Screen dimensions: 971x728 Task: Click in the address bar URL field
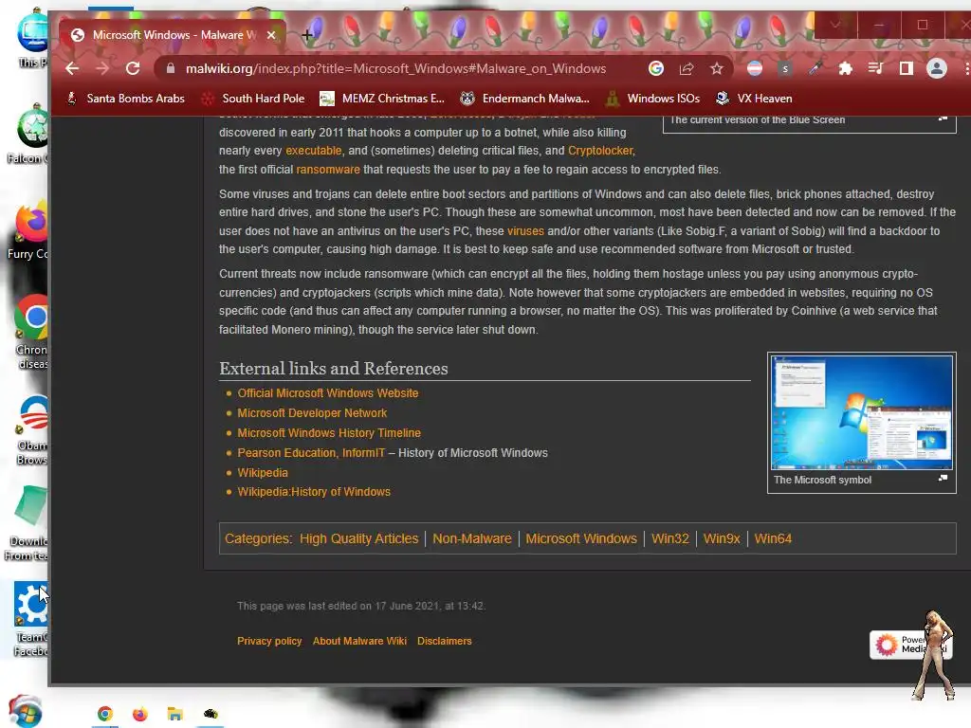[395, 68]
